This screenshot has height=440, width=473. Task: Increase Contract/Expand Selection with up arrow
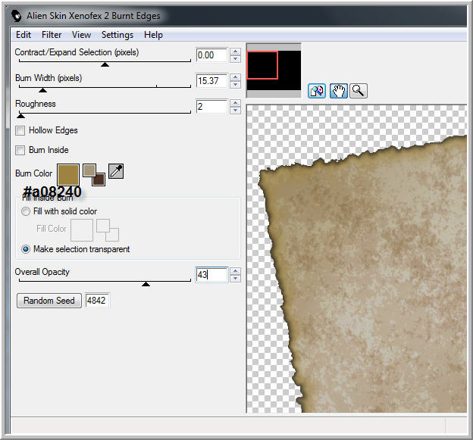pos(235,51)
